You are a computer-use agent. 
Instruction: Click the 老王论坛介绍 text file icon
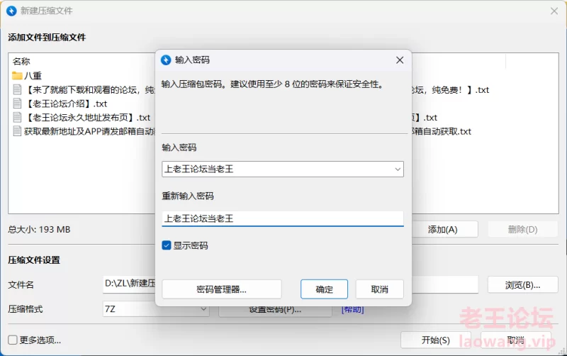(18, 104)
